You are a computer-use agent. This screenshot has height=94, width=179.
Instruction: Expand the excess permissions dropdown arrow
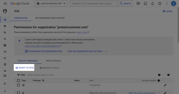[159, 93]
